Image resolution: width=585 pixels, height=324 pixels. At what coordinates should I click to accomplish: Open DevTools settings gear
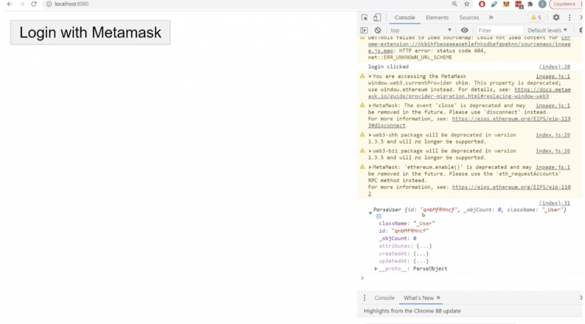pos(556,18)
